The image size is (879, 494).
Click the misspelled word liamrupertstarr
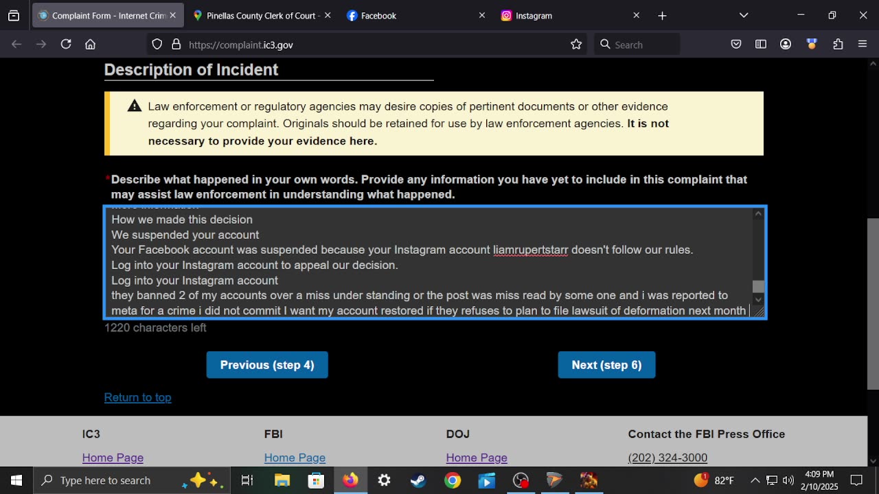pyautogui.click(x=531, y=250)
